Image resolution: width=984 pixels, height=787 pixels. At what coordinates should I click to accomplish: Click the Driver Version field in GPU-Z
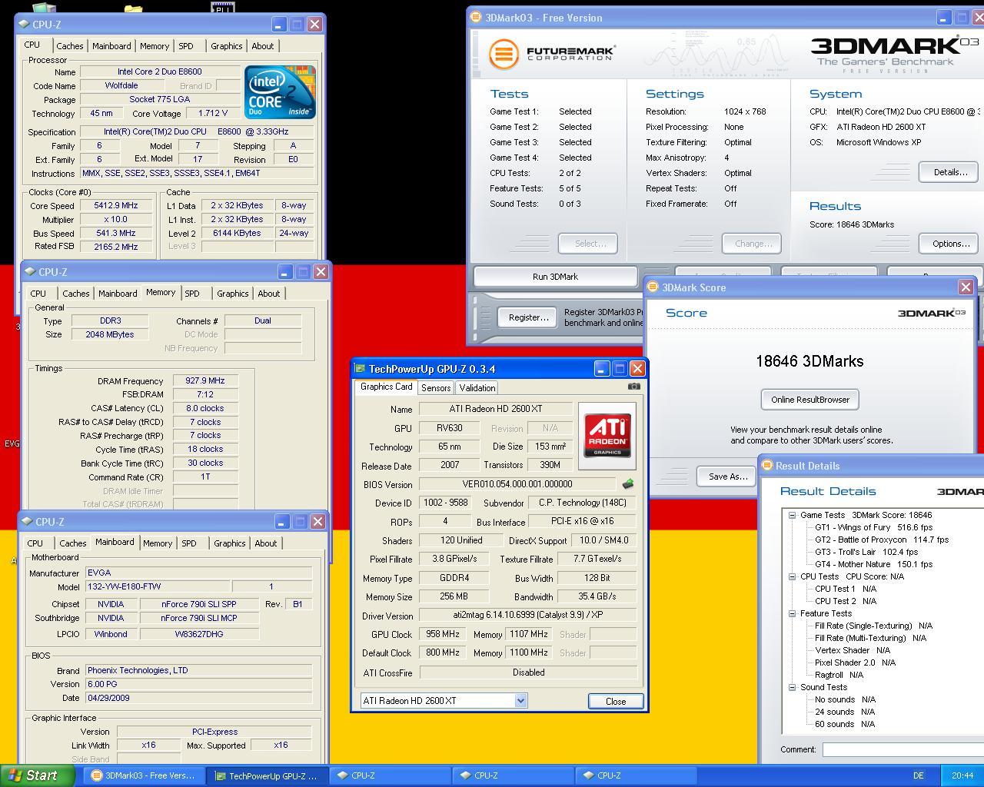click(x=528, y=616)
